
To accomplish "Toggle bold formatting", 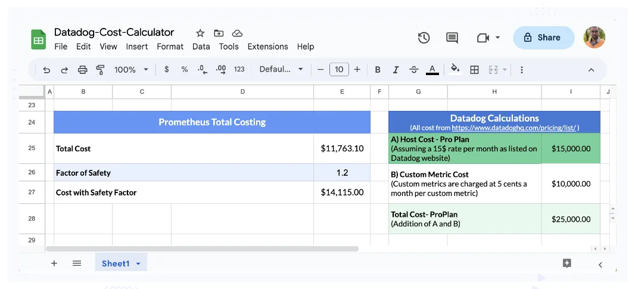I will pyautogui.click(x=378, y=70).
